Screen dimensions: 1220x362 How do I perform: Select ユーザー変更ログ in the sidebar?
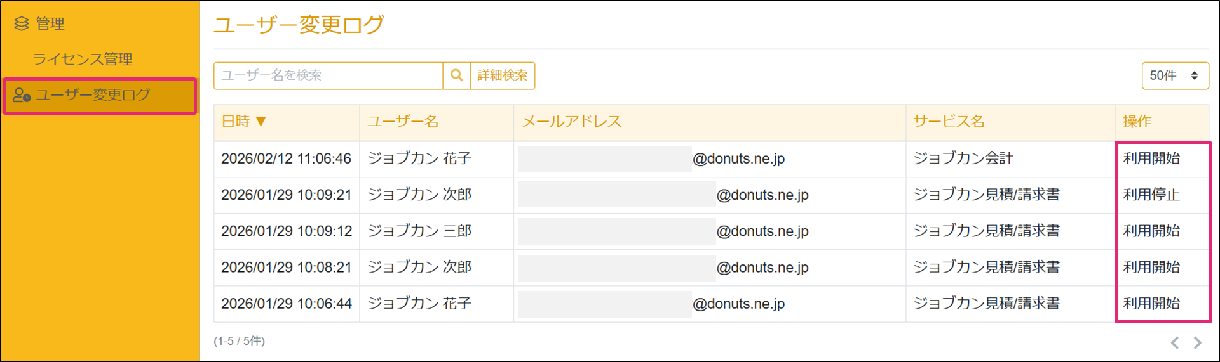tap(93, 95)
